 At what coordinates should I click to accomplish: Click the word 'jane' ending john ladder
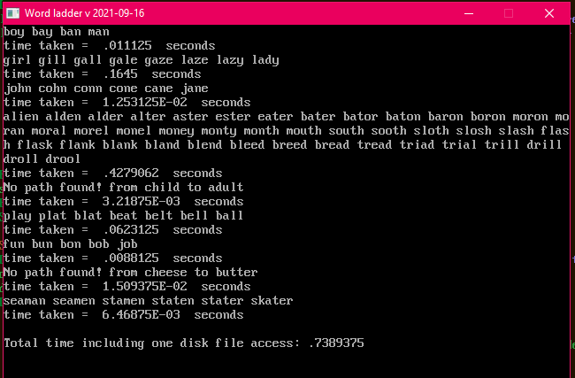tap(195, 89)
